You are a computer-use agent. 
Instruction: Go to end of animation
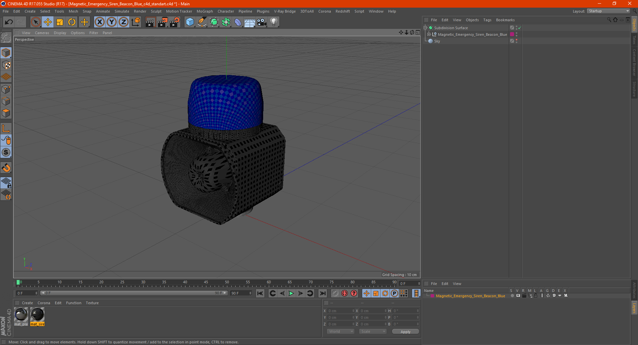[x=322, y=293]
